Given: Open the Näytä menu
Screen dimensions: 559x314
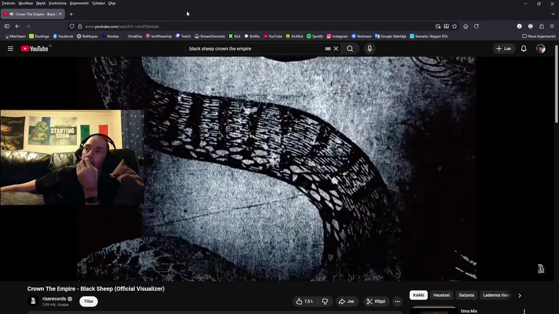Looking at the screenshot, I should 41,3.
